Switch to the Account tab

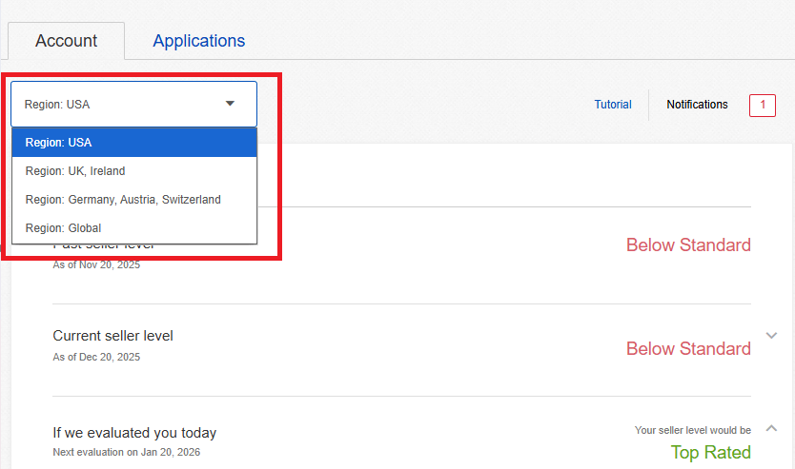coord(66,41)
